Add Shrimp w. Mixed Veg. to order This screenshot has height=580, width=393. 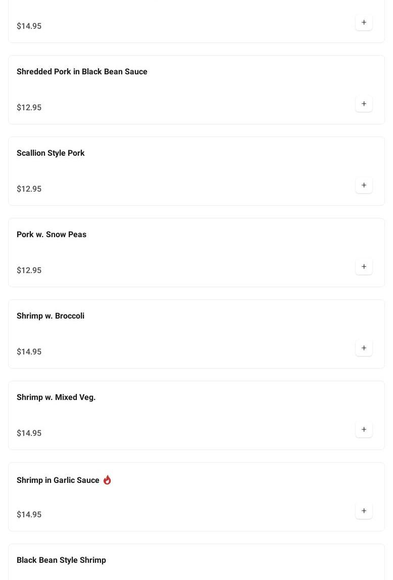364,429
